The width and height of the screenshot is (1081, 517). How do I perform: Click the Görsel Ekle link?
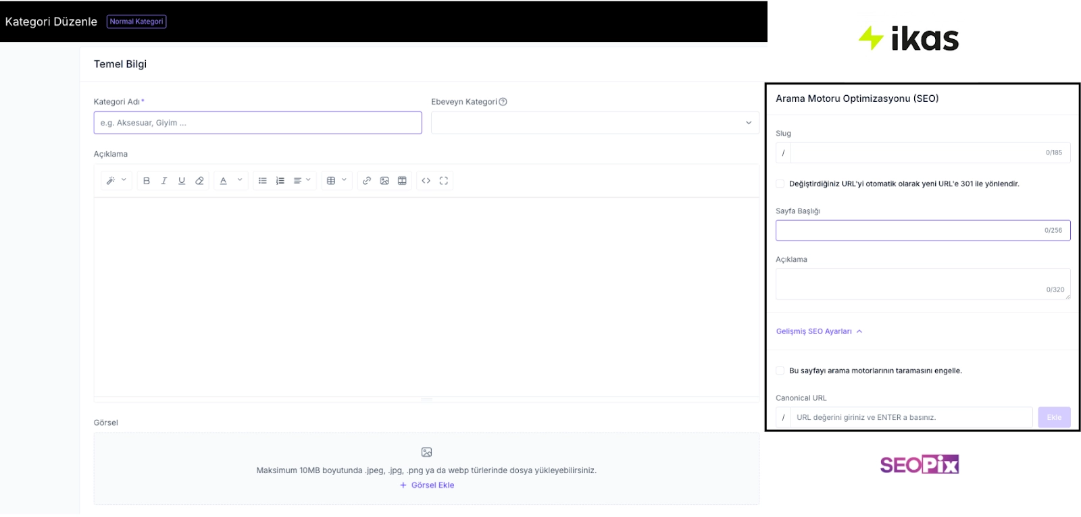(x=427, y=485)
